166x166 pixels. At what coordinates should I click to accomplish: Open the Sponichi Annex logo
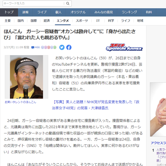(x=124, y=47)
